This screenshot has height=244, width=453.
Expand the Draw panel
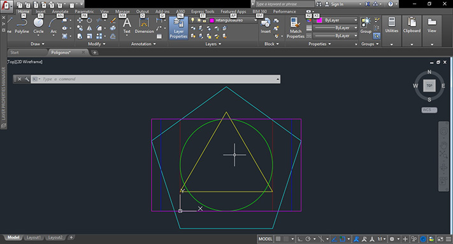(x=37, y=44)
